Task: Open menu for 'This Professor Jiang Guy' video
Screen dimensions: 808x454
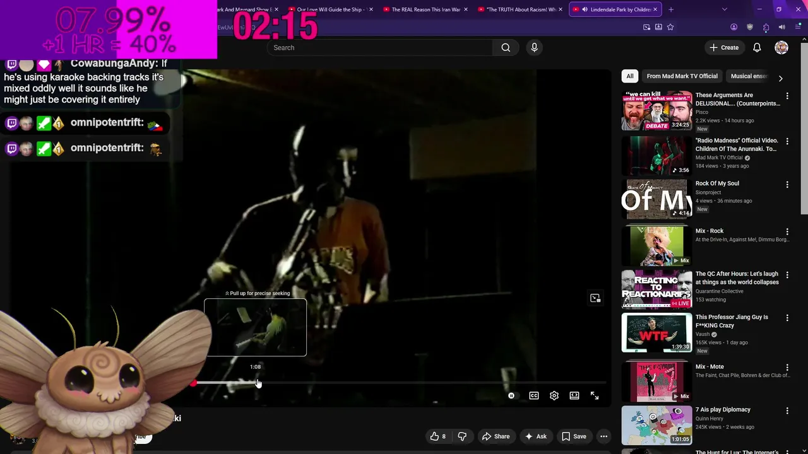Action: click(x=787, y=318)
